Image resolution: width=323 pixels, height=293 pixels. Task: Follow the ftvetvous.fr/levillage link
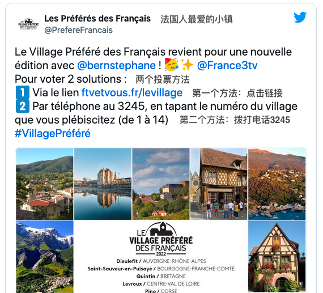click(132, 92)
